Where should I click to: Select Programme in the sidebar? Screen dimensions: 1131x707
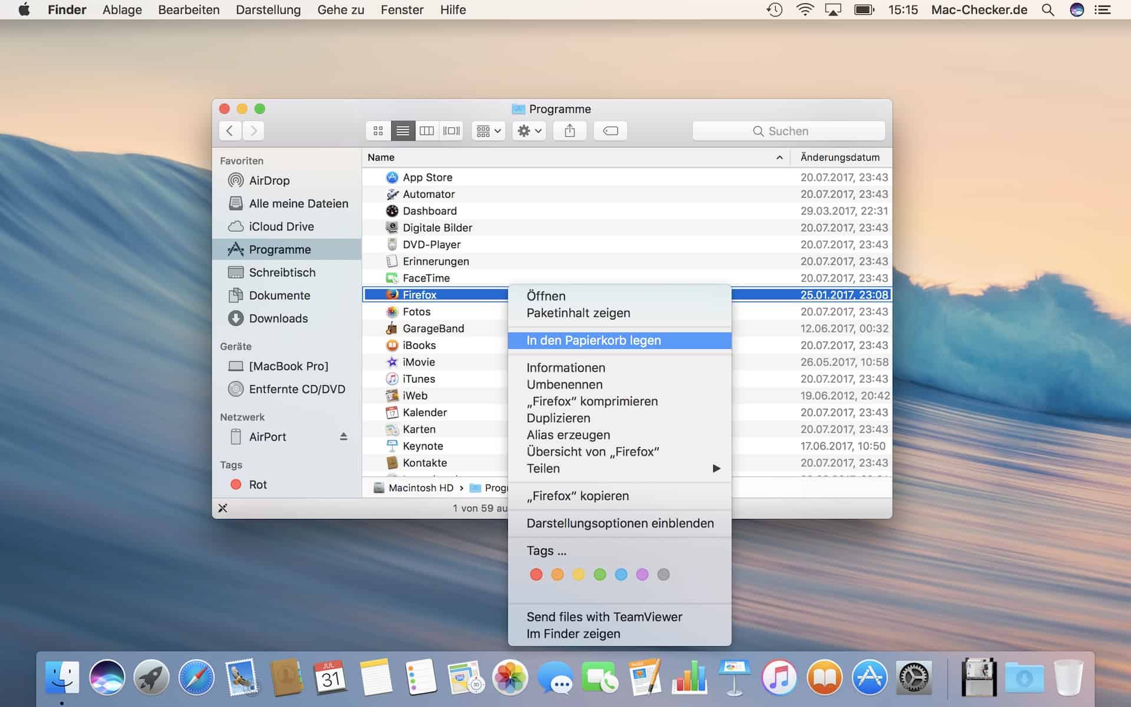[287, 249]
